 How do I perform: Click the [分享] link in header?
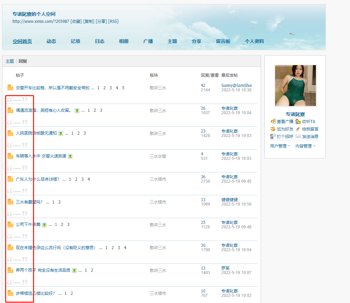(x=101, y=21)
